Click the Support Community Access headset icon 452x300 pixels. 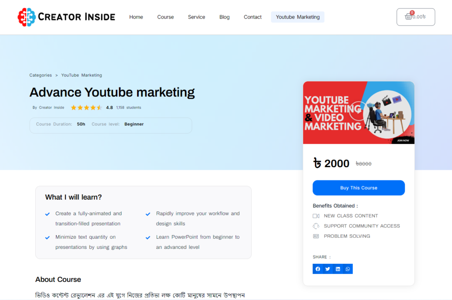316,226
